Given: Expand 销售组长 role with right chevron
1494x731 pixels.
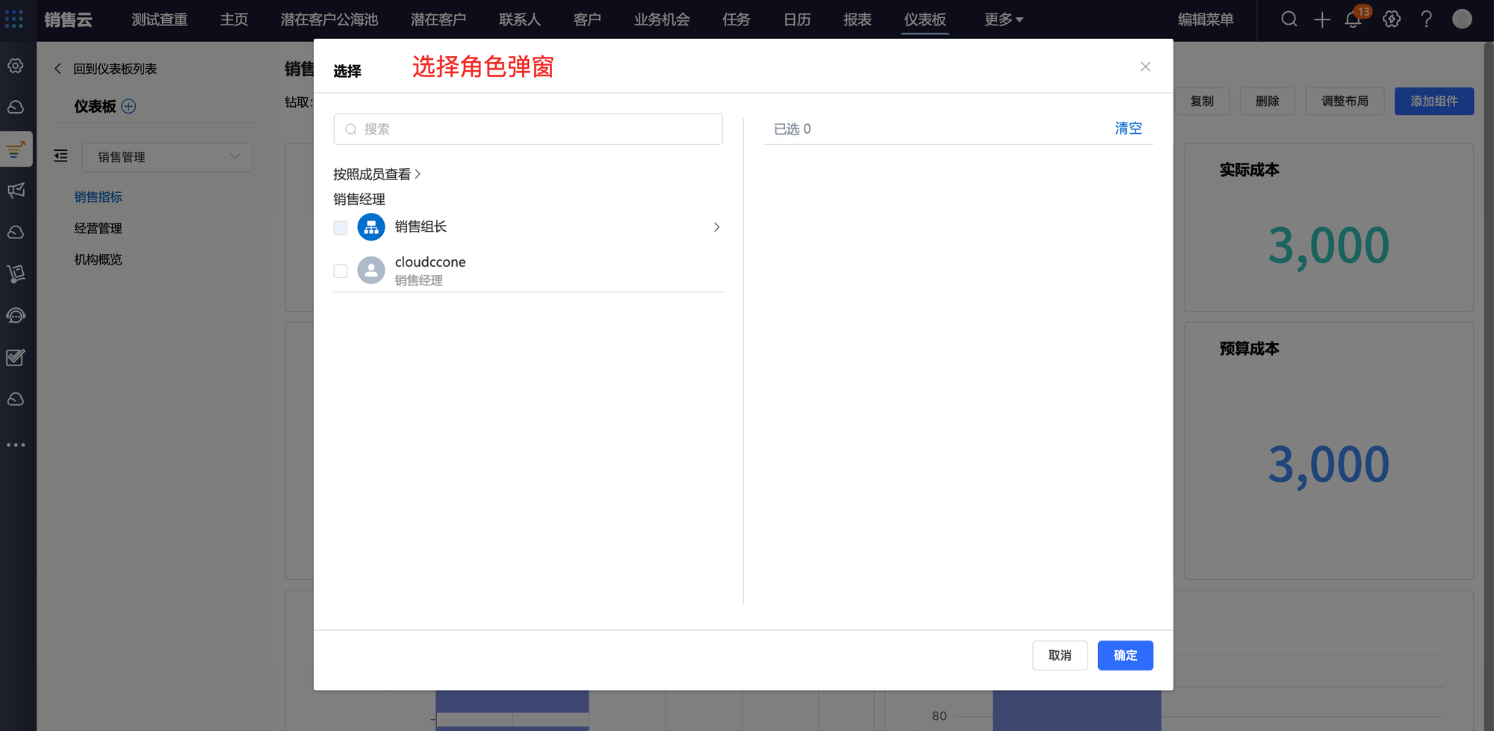Looking at the screenshot, I should point(716,227).
